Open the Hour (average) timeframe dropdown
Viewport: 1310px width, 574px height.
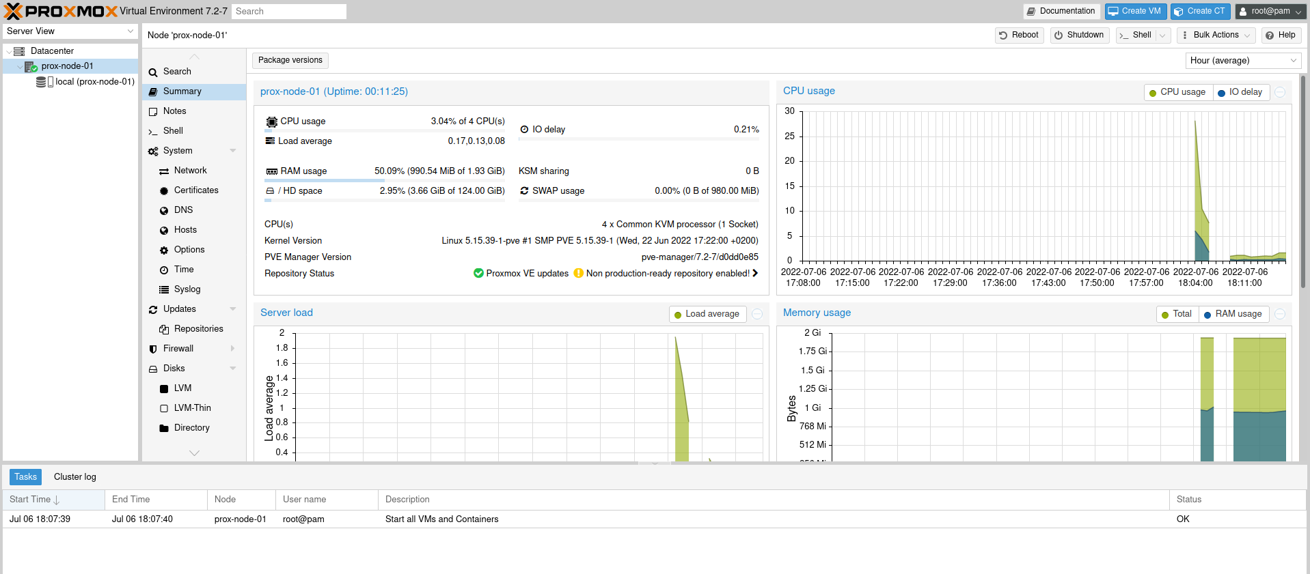click(1242, 61)
